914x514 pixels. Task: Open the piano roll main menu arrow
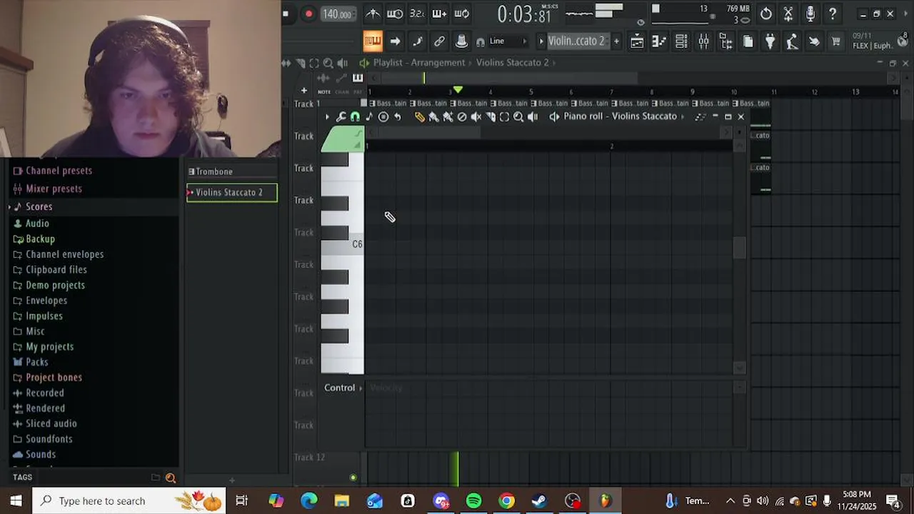tap(327, 116)
